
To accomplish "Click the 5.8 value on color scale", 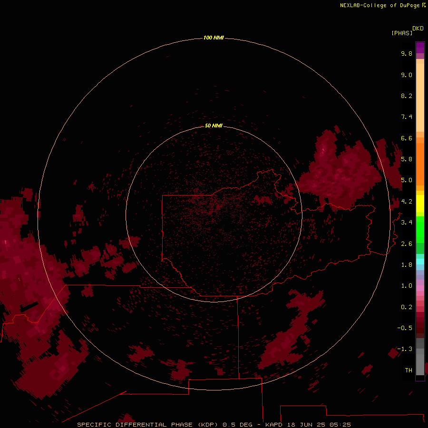I will pyautogui.click(x=407, y=159).
